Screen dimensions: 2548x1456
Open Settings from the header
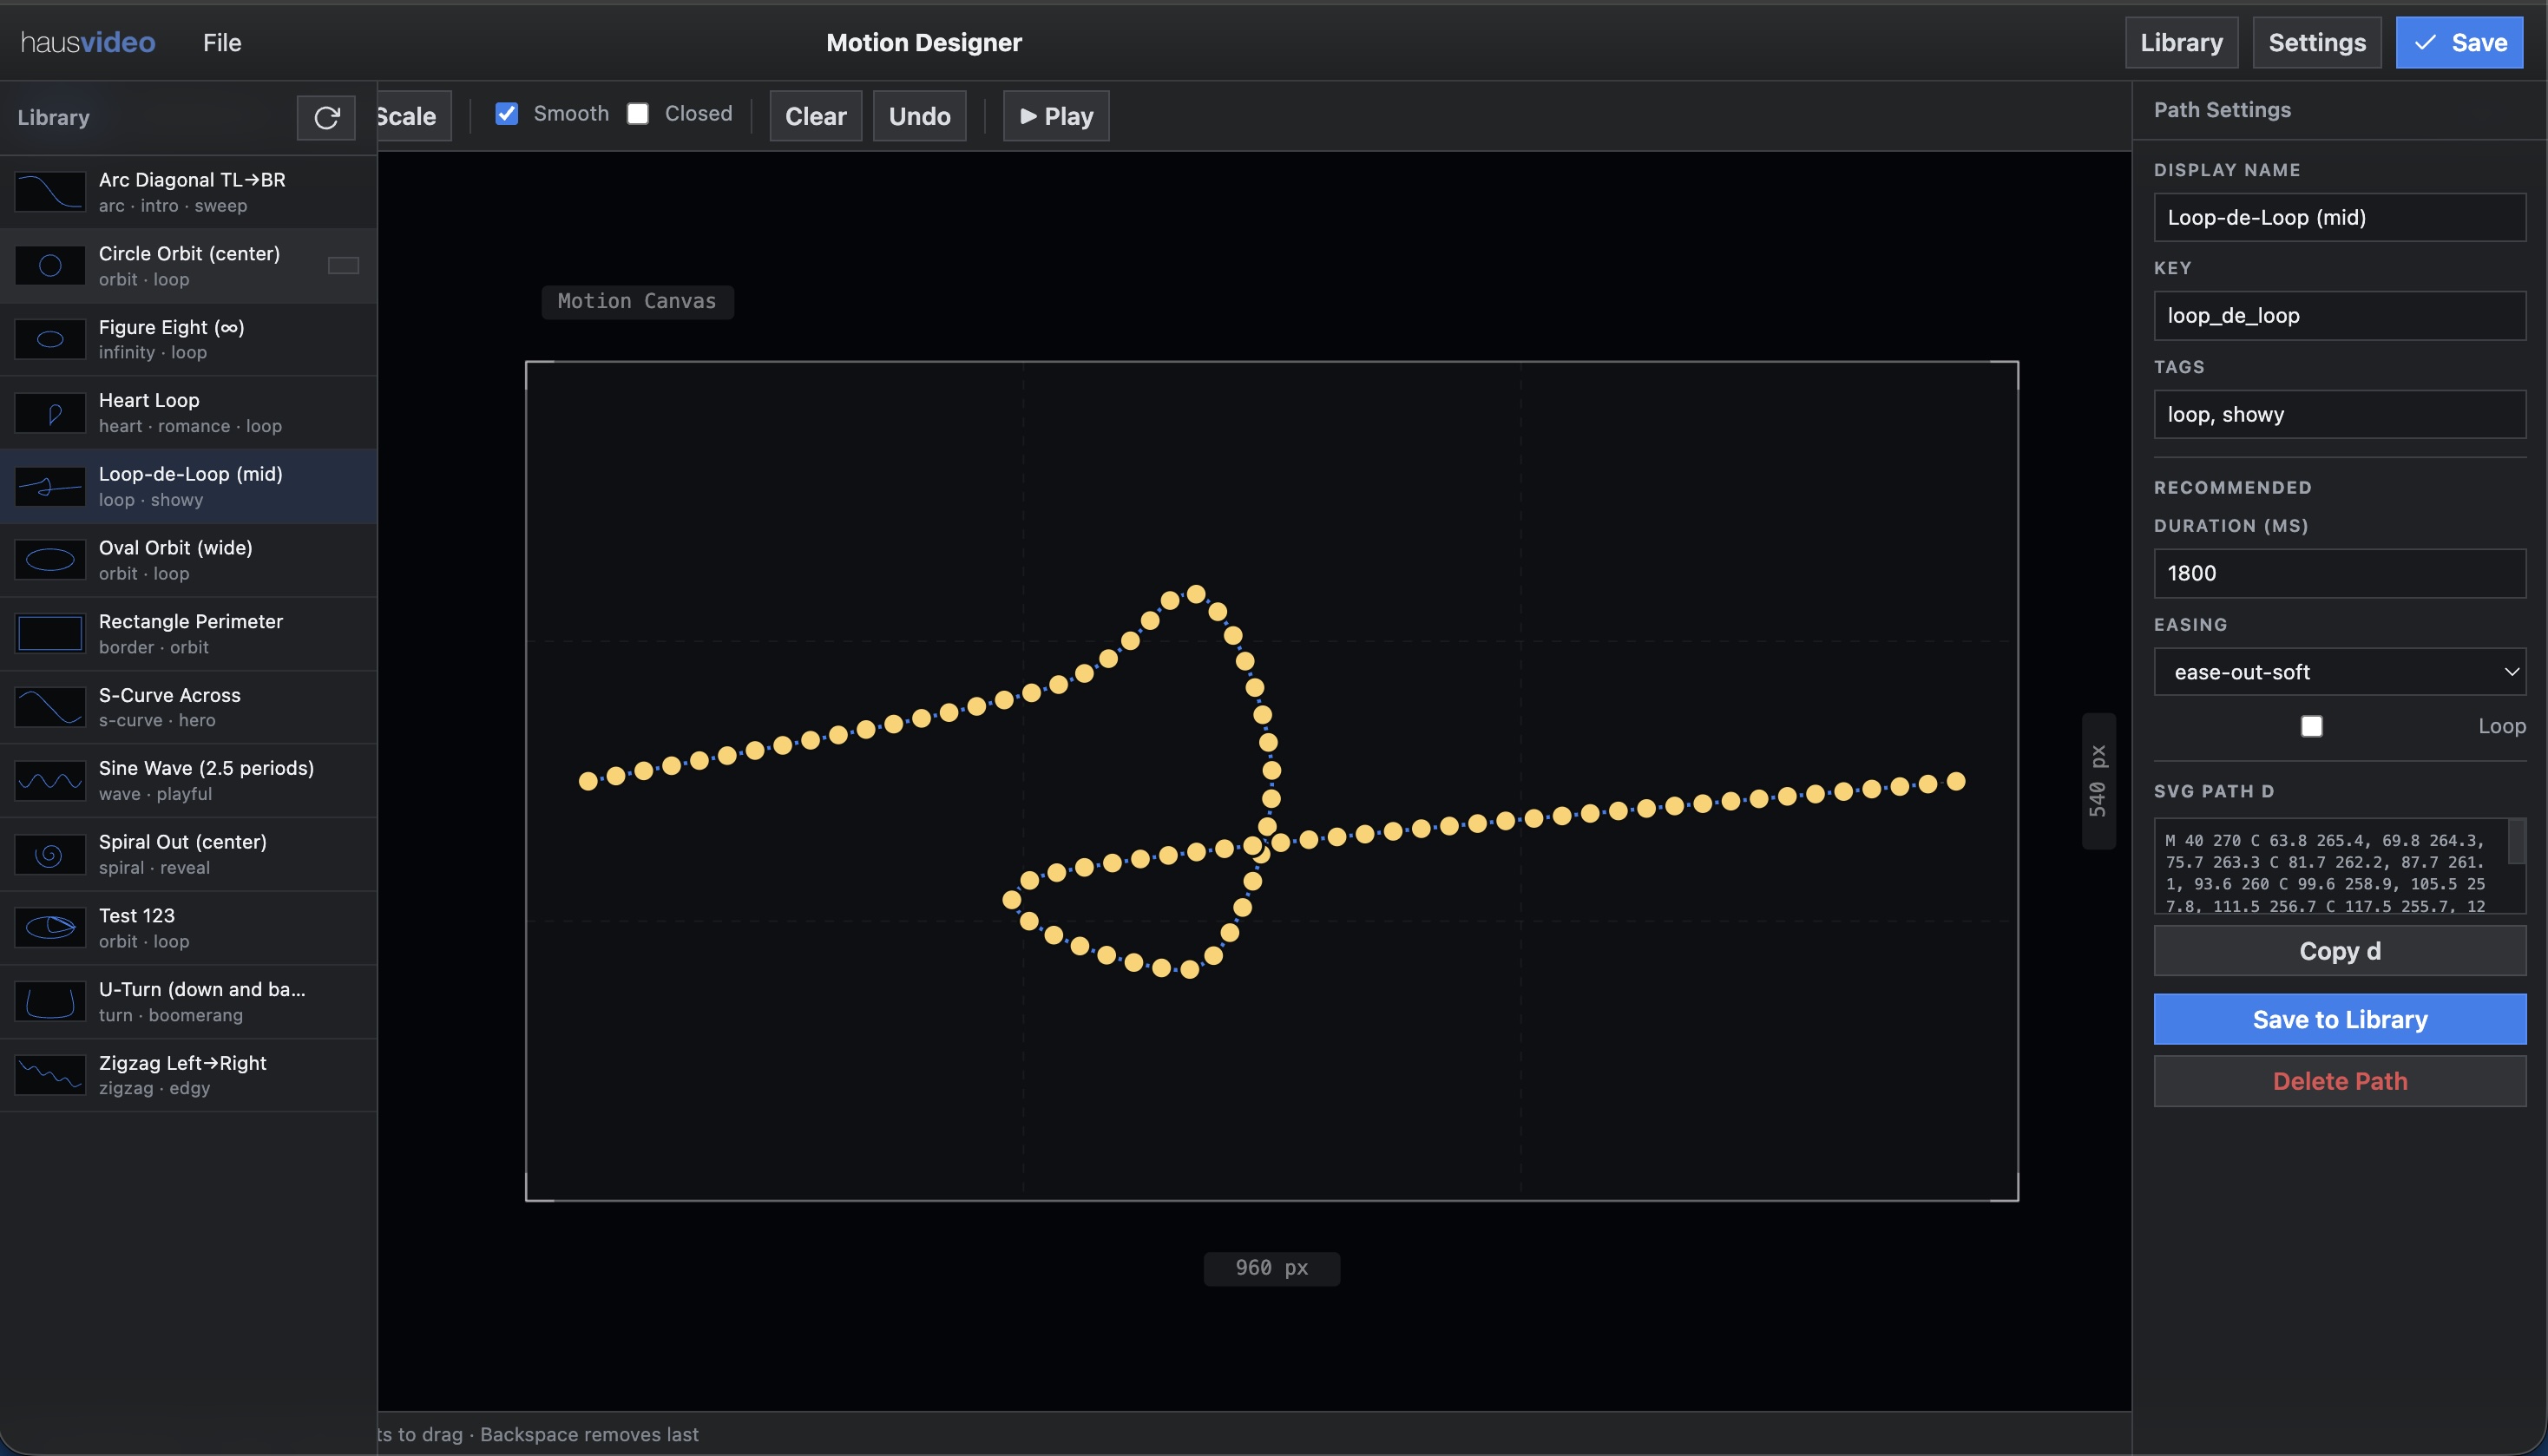(2316, 43)
